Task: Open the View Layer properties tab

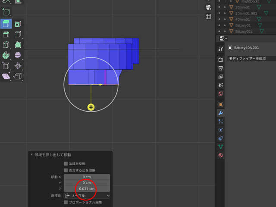Action: coord(220,77)
